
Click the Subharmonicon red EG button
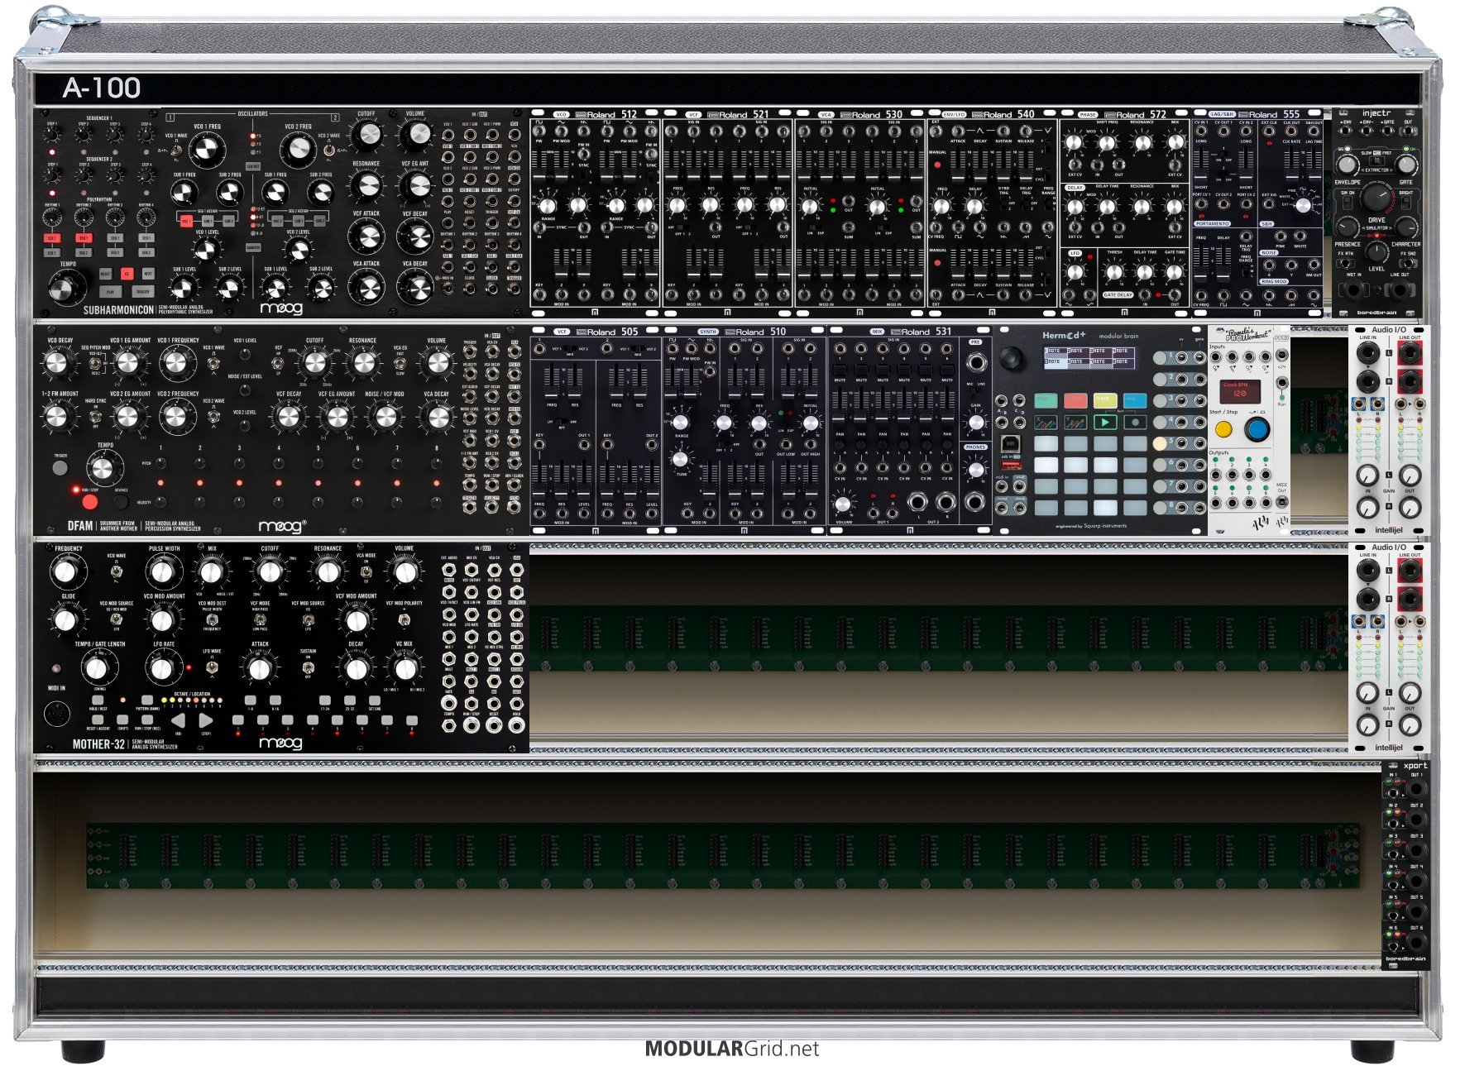coord(127,273)
